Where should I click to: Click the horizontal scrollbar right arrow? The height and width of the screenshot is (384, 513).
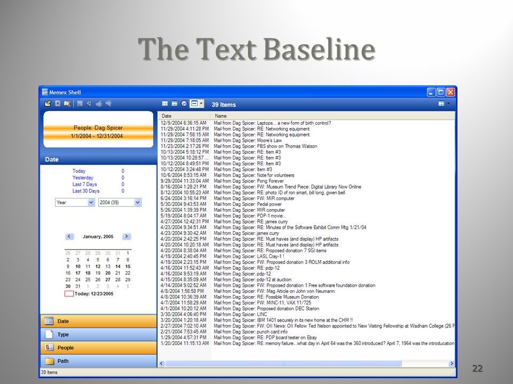[x=452, y=363]
